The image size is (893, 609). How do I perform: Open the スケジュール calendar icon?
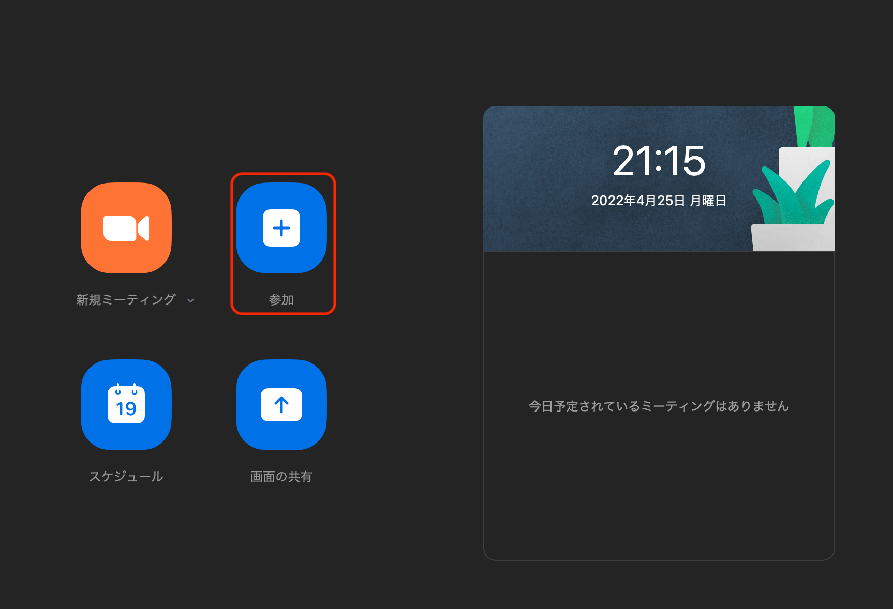click(x=126, y=405)
